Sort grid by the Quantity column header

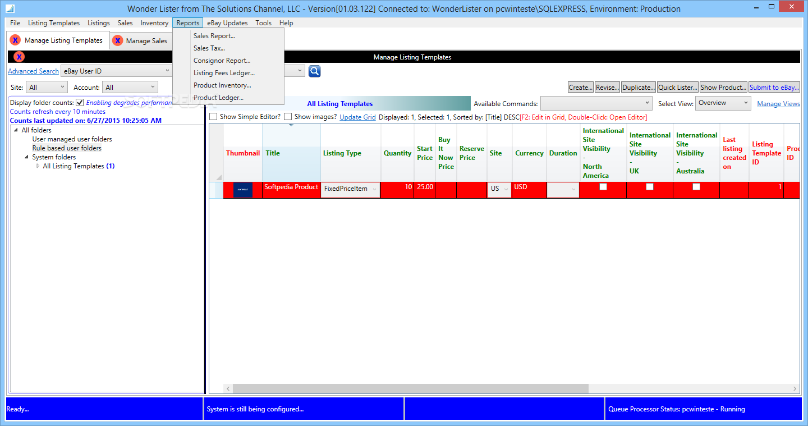tap(397, 153)
